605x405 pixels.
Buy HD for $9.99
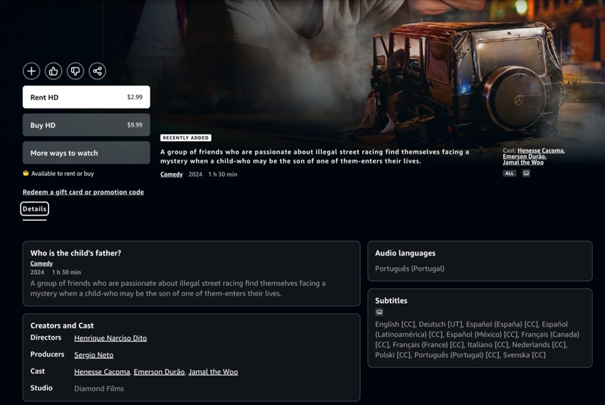click(x=86, y=125)
